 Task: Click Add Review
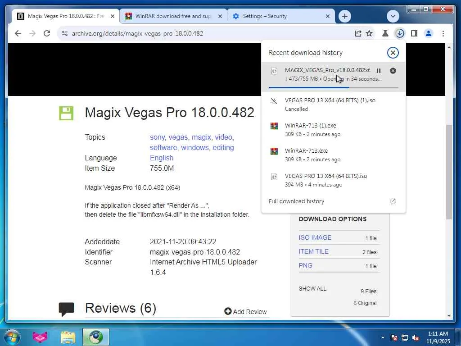(245, 312)
